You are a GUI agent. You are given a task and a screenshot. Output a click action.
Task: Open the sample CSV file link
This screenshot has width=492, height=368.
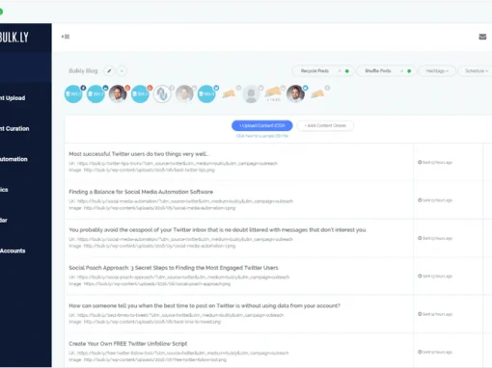tap(262, 136)
